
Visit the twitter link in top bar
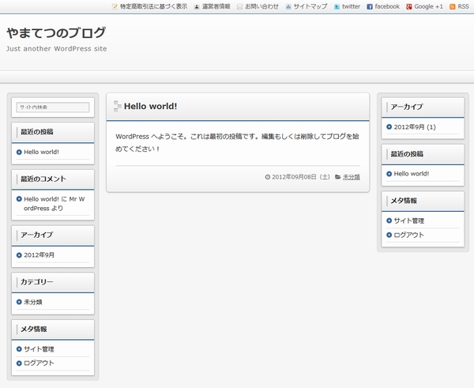pos(351,6)
